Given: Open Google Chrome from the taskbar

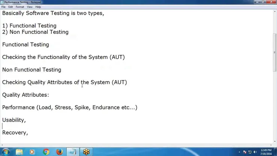Looking at the screenshot, I should click(46, 152).
